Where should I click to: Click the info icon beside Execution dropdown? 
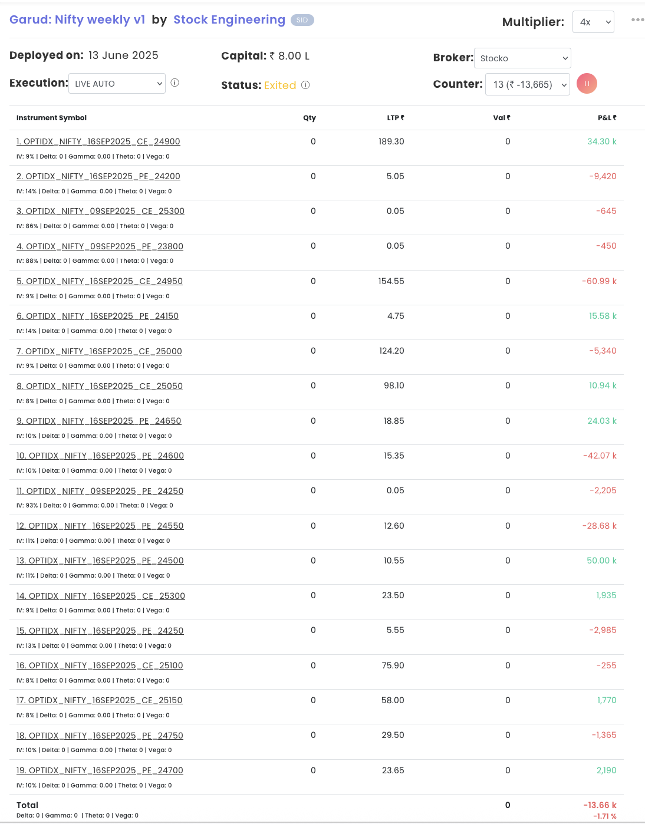pos(175,83)
